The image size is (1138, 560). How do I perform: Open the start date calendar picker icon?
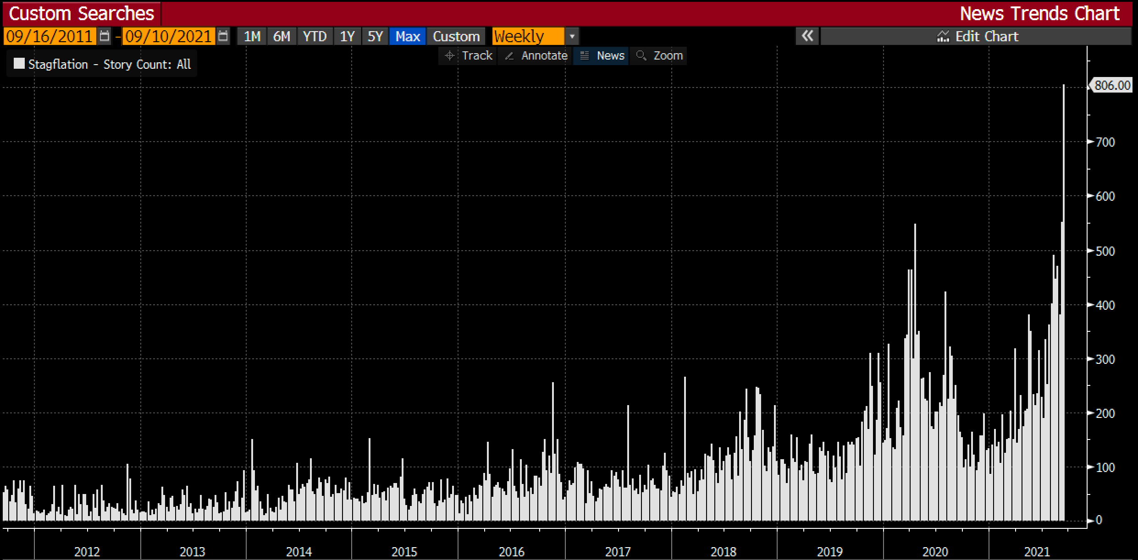click(105, 36)
